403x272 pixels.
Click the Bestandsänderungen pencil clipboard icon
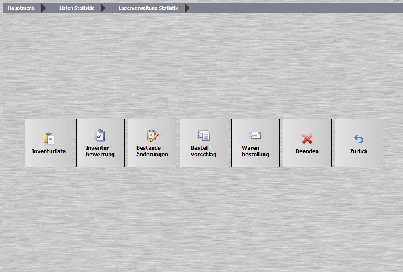point(153,135)
